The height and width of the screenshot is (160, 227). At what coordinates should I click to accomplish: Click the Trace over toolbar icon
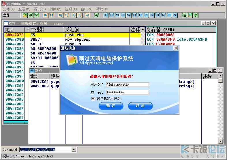coord(80,15)
